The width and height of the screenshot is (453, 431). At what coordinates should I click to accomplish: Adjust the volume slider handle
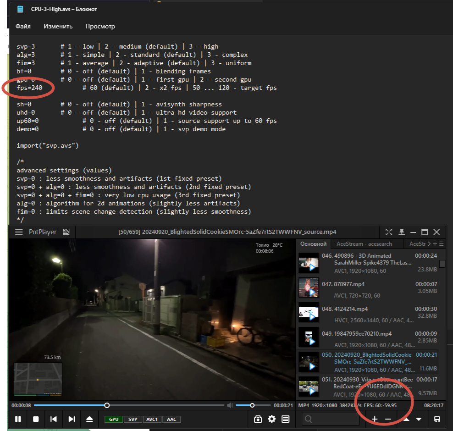[x=252, y=405]
